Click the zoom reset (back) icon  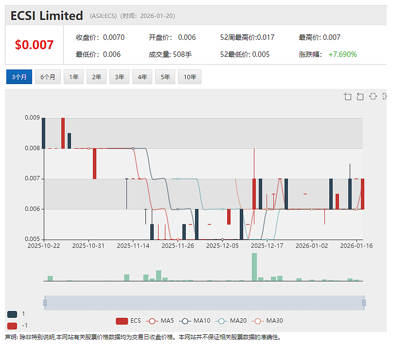tap(360, 96)
